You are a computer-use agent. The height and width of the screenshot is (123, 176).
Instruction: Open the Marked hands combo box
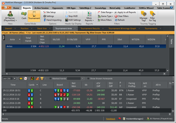pos(75,79)
